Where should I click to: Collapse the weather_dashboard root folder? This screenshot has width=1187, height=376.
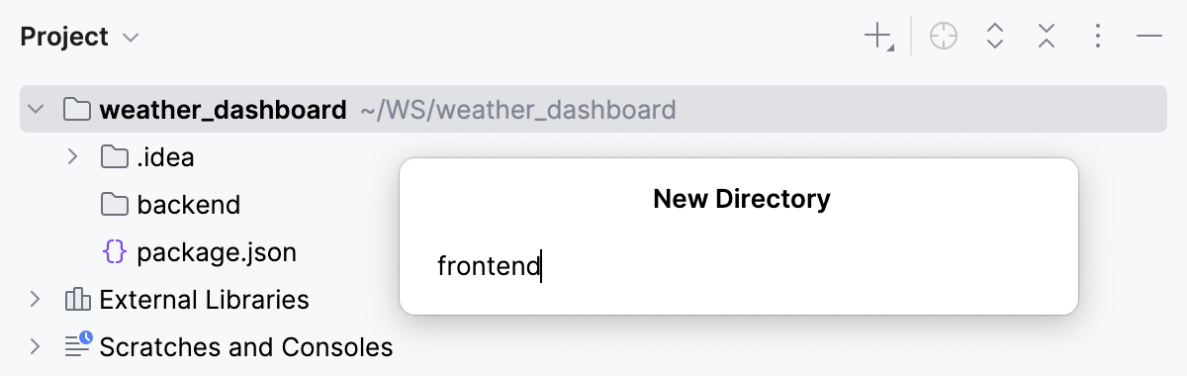click(x=36, y=109)
